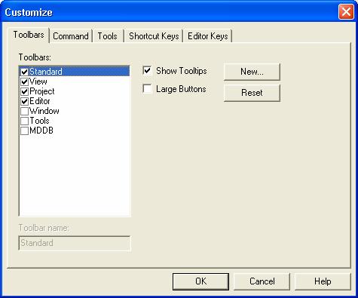Click the Toolbar name input field

[75, 243]
